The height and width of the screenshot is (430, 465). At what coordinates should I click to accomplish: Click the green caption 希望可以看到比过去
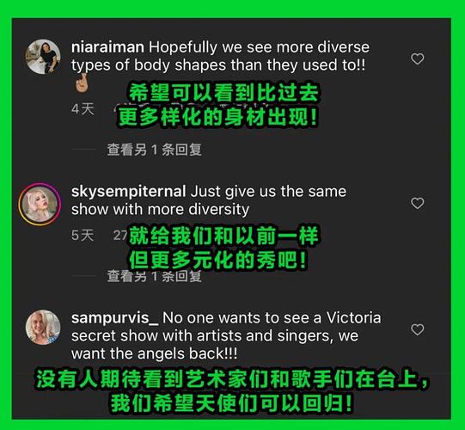pos(223,93)
